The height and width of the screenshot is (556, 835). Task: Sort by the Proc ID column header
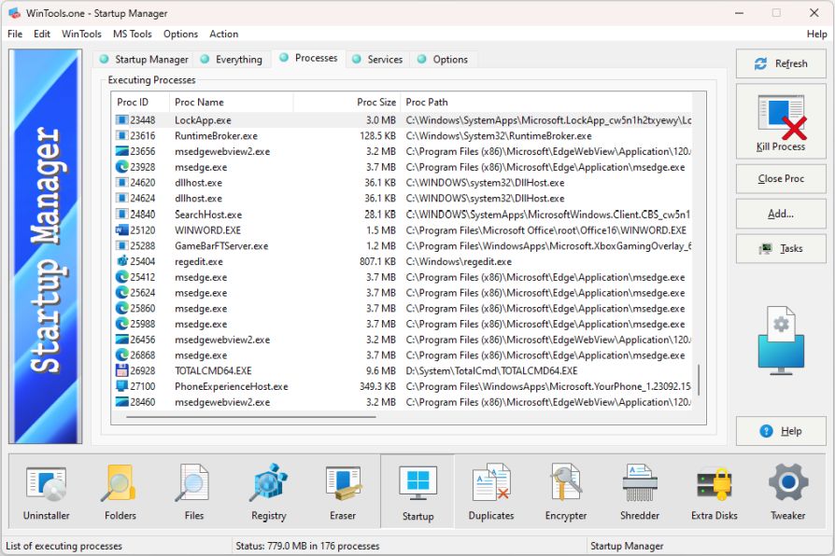click(140, 103)
